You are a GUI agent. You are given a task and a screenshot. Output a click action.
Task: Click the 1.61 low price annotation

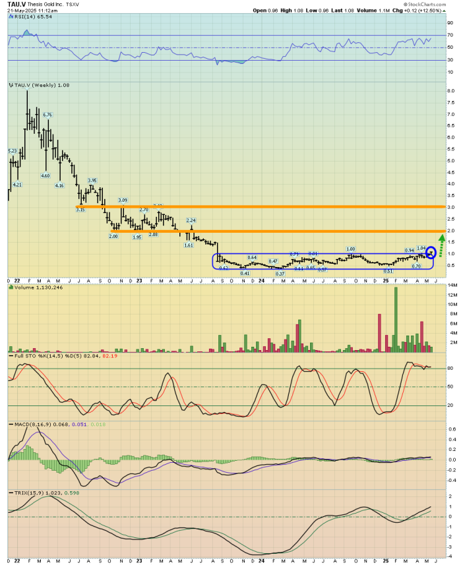(189, 245)
